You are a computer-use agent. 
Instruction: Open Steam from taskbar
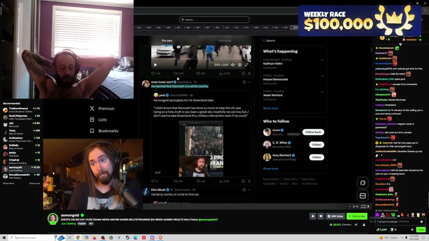[127, 238]
